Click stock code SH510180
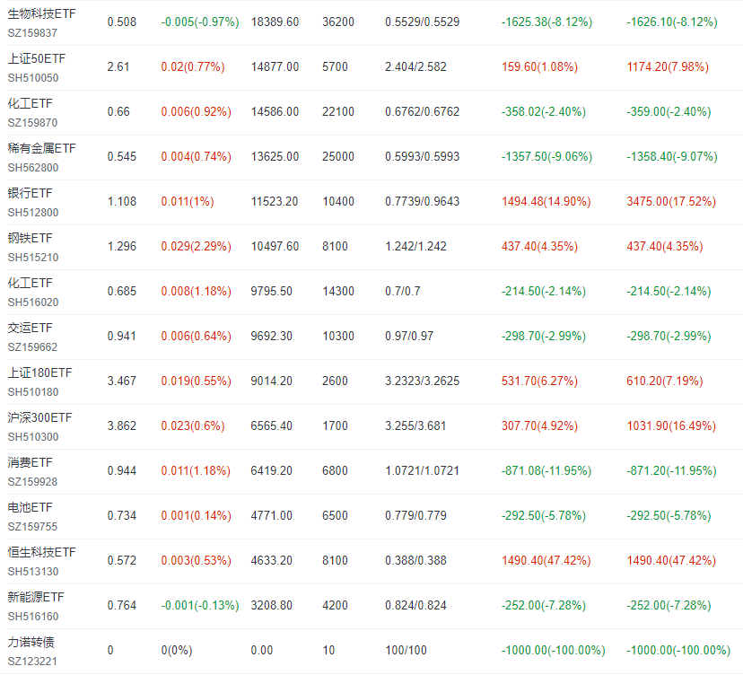This screenshot has width=743, height=675. pyautogui.click(x=33, y=392)
